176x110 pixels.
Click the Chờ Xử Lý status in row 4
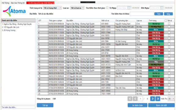pos(156,33)
